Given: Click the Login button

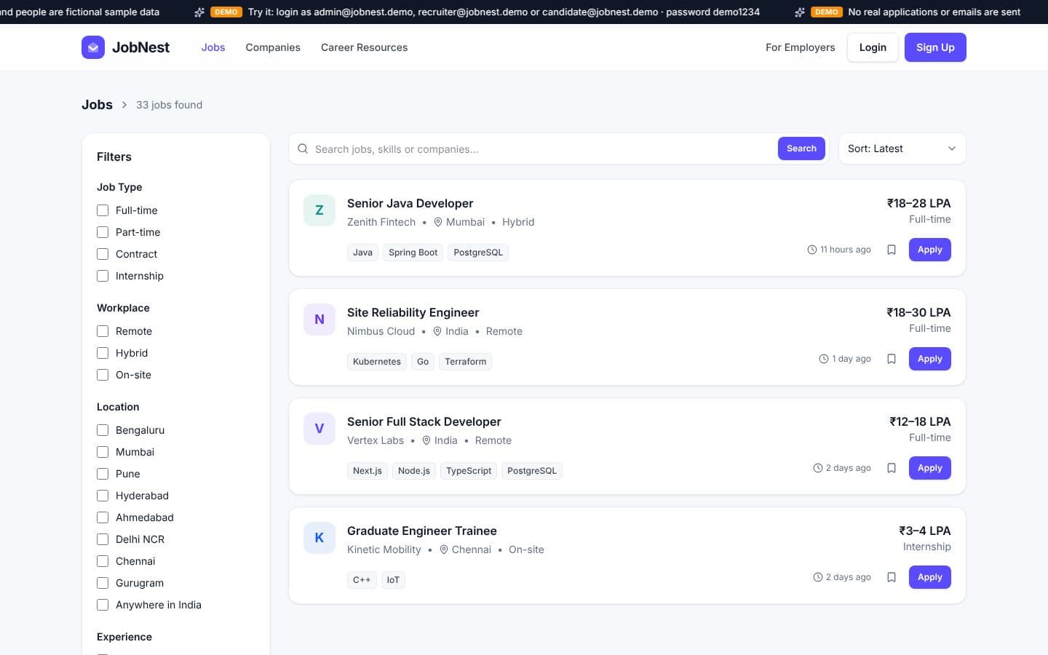Looking at the screenshot, I should [873, 47].
